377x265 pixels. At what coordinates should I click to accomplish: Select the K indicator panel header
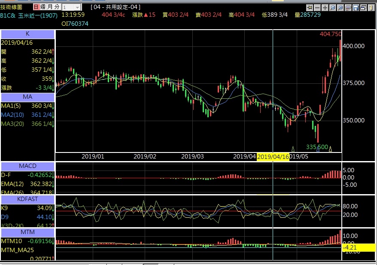(x=27, y=34)
